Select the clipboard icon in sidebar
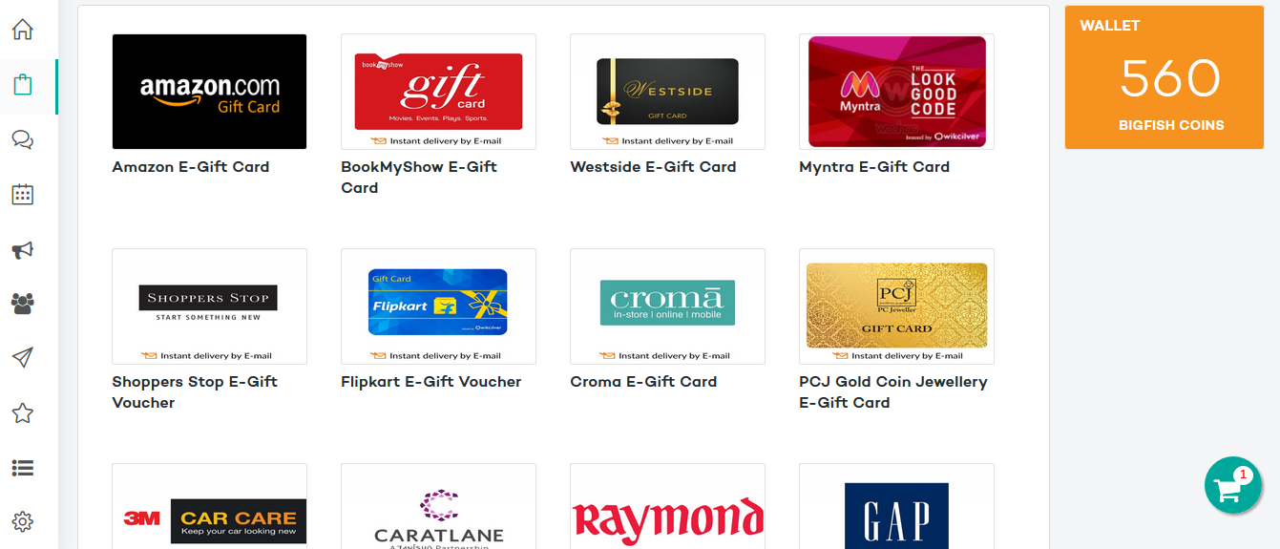This screenshot has width=1280, height=549. click(x=23, y=85)
